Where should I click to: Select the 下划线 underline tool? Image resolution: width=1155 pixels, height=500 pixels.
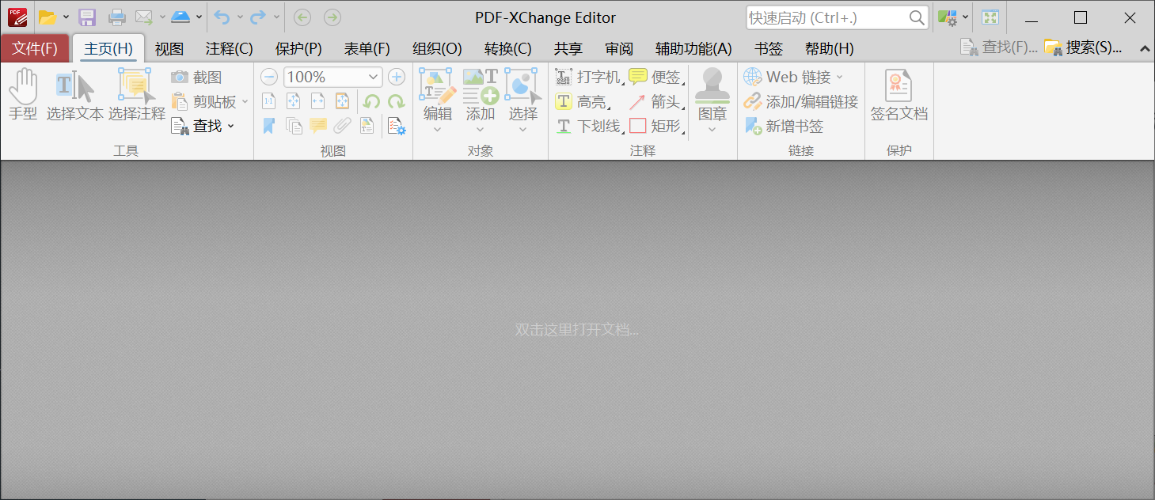(588, 126)
